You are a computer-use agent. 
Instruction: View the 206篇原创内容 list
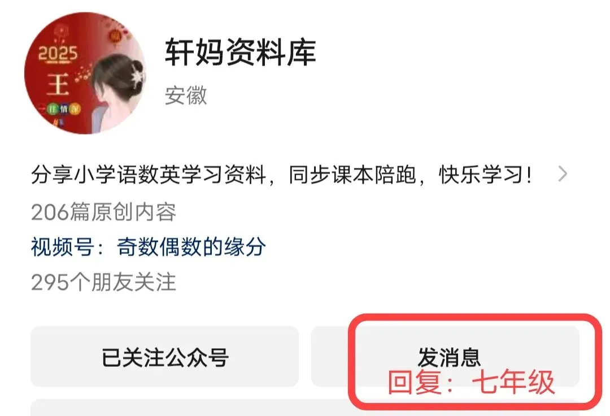coord(103,212)
